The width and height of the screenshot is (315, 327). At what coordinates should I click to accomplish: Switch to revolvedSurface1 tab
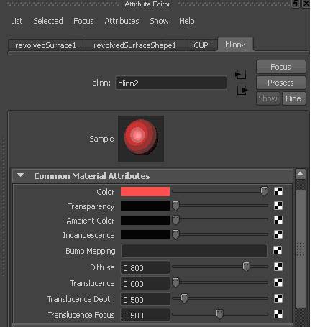(47, 45)
